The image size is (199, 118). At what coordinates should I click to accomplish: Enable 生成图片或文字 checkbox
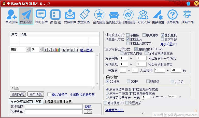128,43
